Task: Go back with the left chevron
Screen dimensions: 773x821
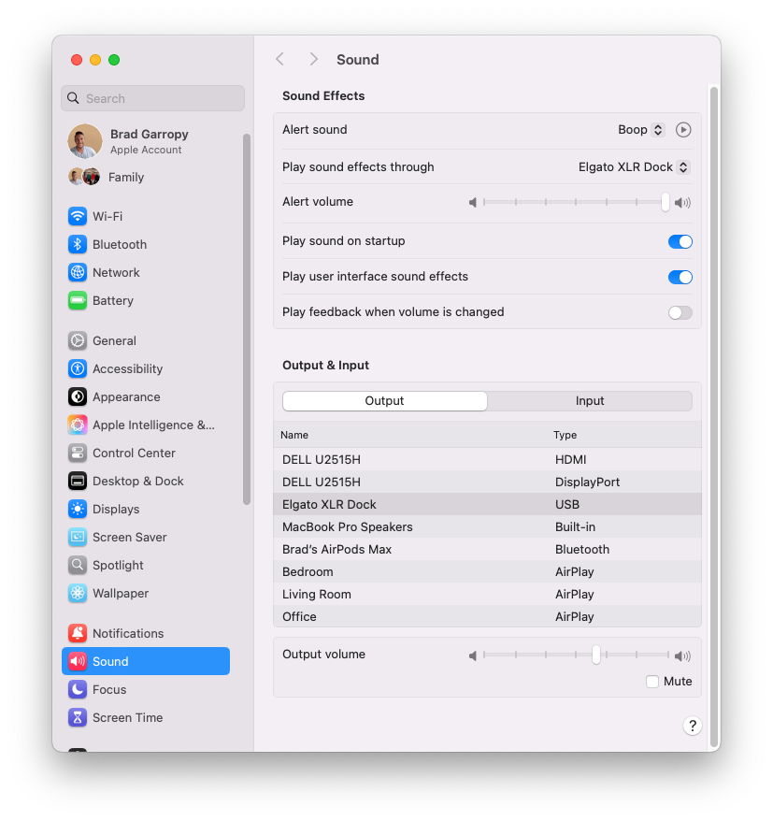Action: coord(280,59)
